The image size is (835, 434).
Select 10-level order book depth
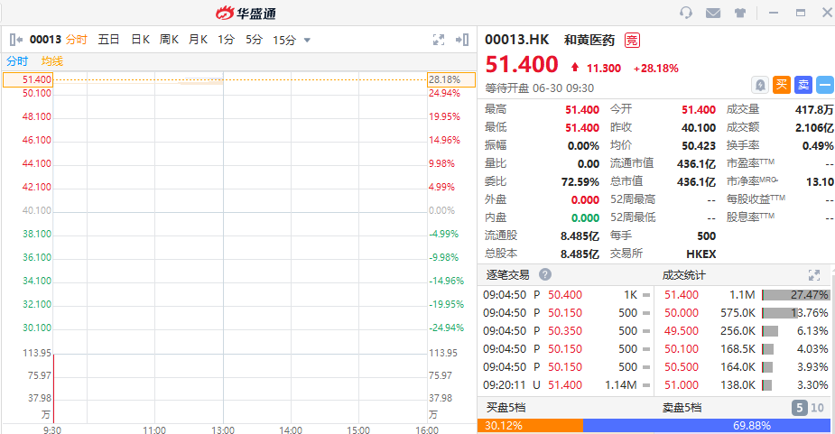pyautogui.click(x=818, y=408)
